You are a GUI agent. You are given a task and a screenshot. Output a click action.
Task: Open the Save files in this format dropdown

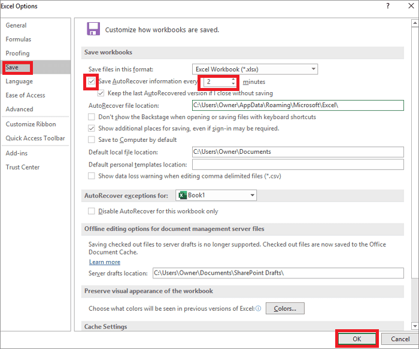(255, 69)
